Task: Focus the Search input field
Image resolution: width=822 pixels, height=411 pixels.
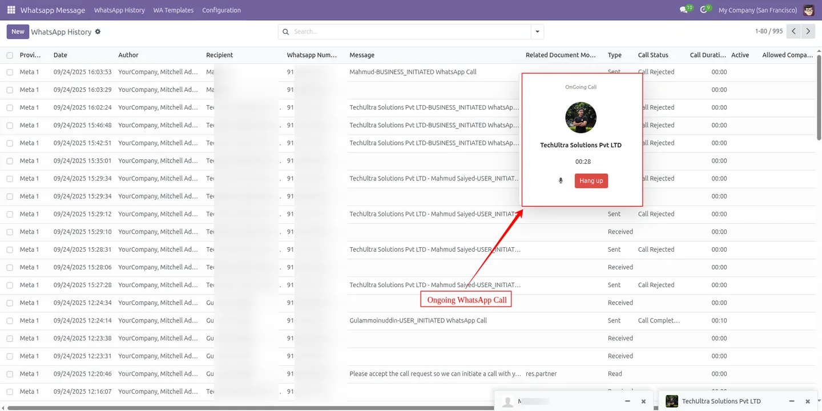Action: (x=411, y=32)
